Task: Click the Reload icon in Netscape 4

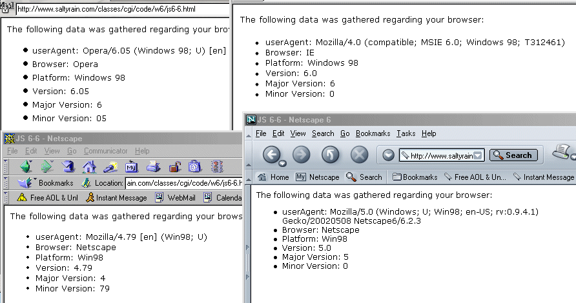Action: tap(68, 167)
